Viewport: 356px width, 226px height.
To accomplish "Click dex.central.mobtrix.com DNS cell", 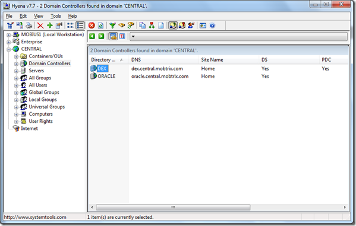I will tap(157, 68).
